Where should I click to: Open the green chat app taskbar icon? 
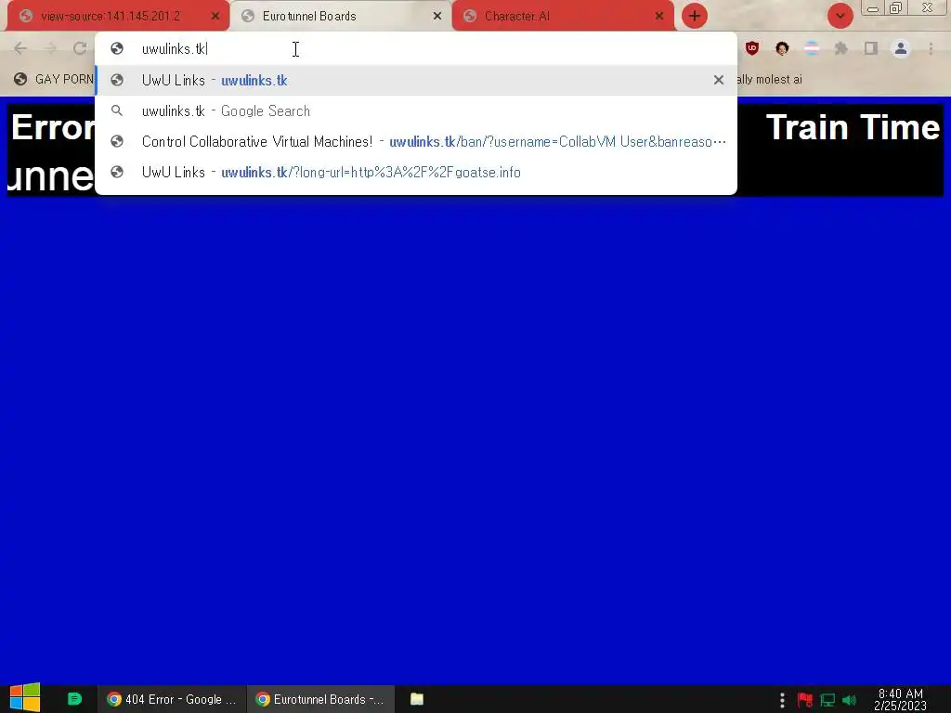click(x=74, y=699)
